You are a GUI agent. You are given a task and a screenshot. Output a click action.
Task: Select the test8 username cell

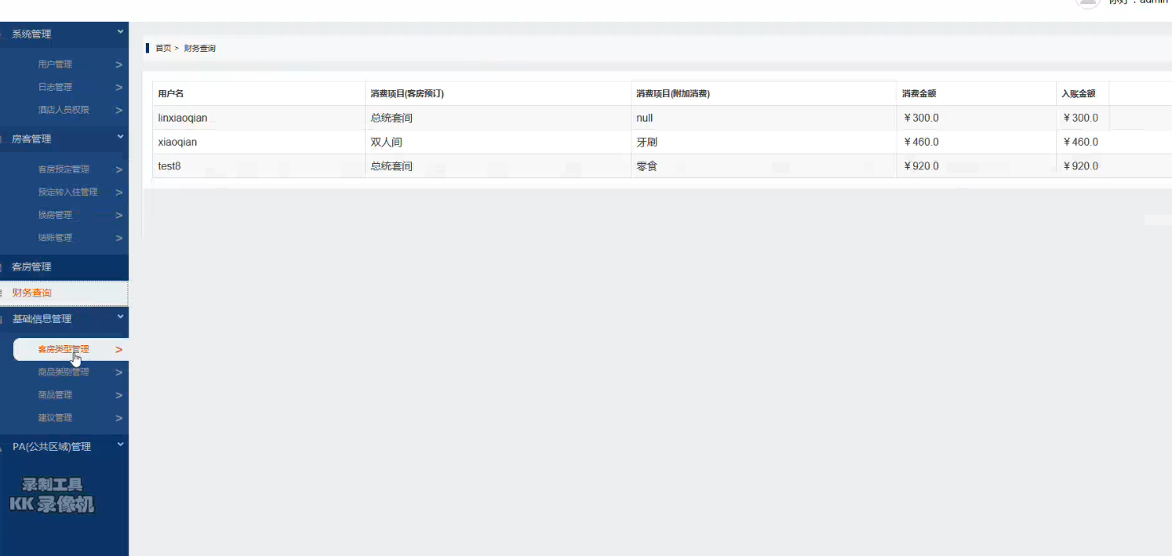169,166
